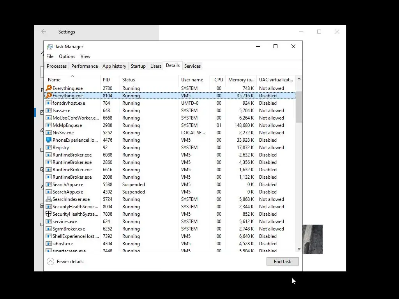Click the RuntimeBroker.exe PID 2860 icon
399x299 pixels.
(49, 162)
